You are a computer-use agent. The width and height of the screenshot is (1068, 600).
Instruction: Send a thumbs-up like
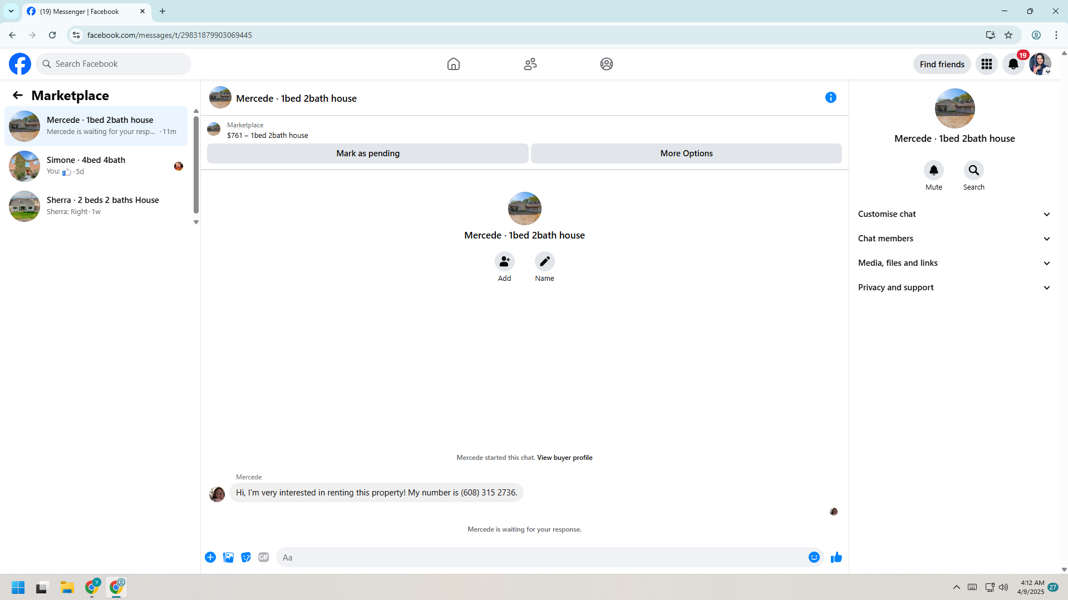[x=836, y=557]
